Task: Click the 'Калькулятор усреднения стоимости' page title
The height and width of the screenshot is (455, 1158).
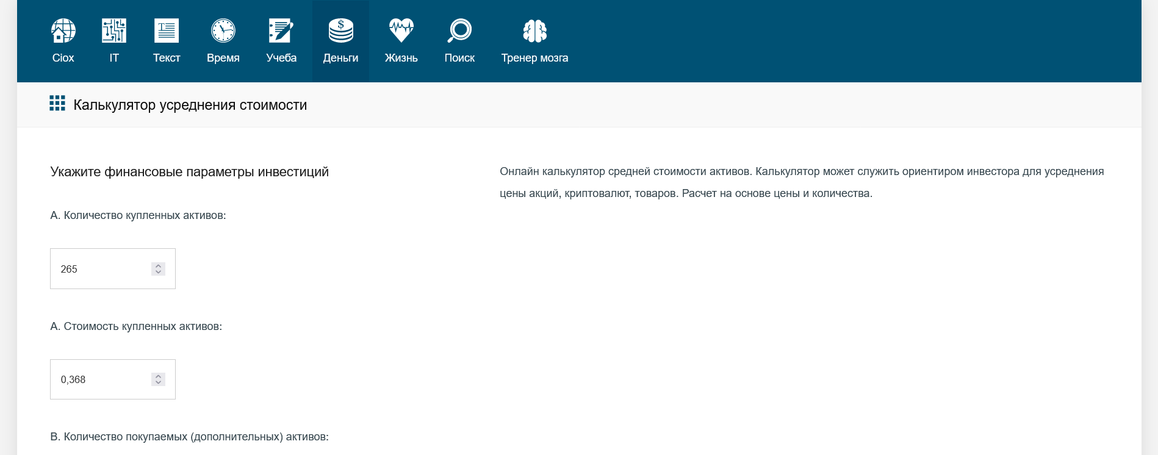Action: tap(190, 105)
